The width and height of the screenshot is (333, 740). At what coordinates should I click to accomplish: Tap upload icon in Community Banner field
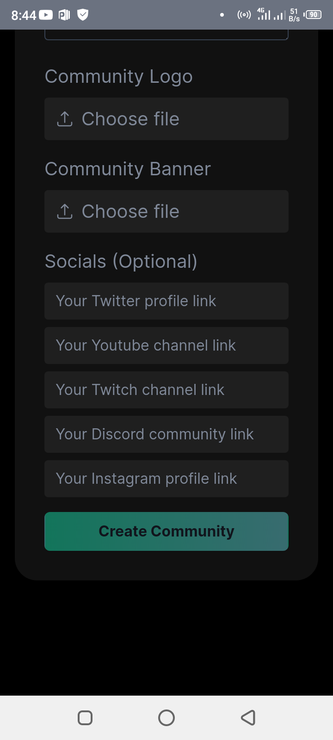tap(65, 211)
